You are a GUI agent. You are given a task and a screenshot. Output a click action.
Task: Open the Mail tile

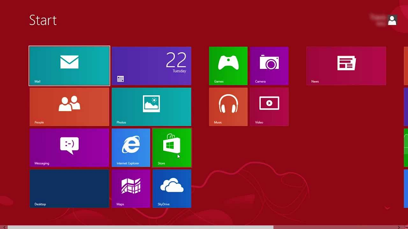pyautogui.click(x=69, y=66)
